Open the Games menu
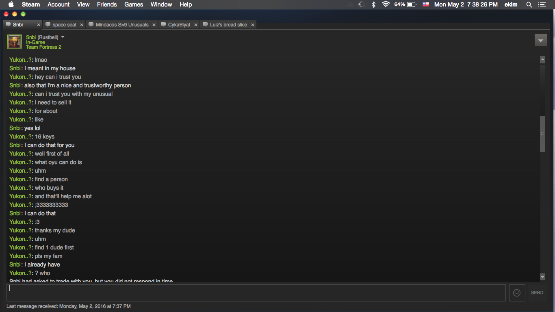The width and height of the screenshot is (555, 312). pyautogui.click(x=134, y=4)
